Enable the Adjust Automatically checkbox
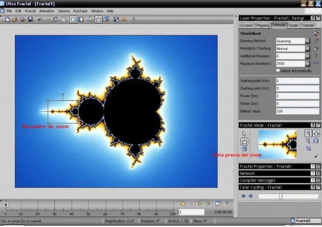Image resolution: width=322 pixels, height=227 pixels. click(278, 71)
